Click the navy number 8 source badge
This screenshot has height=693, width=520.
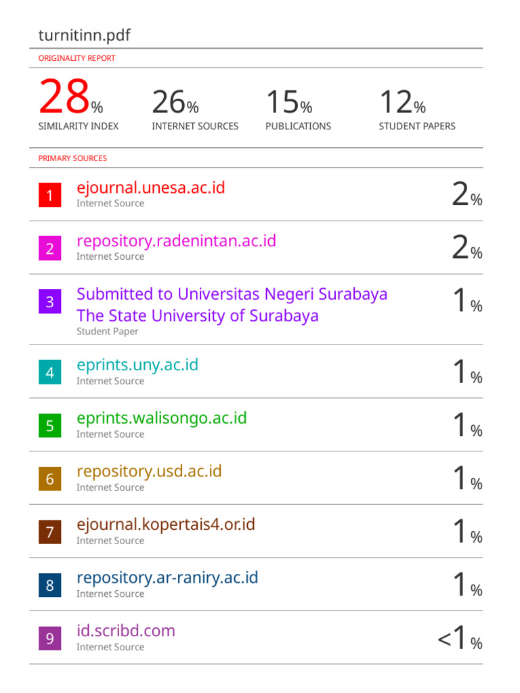pos(49,585)
